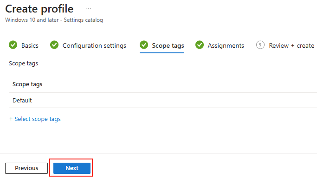This screenshot has height=178, width=317.
Task: Open the Assignments step
Action: (226, 45)
